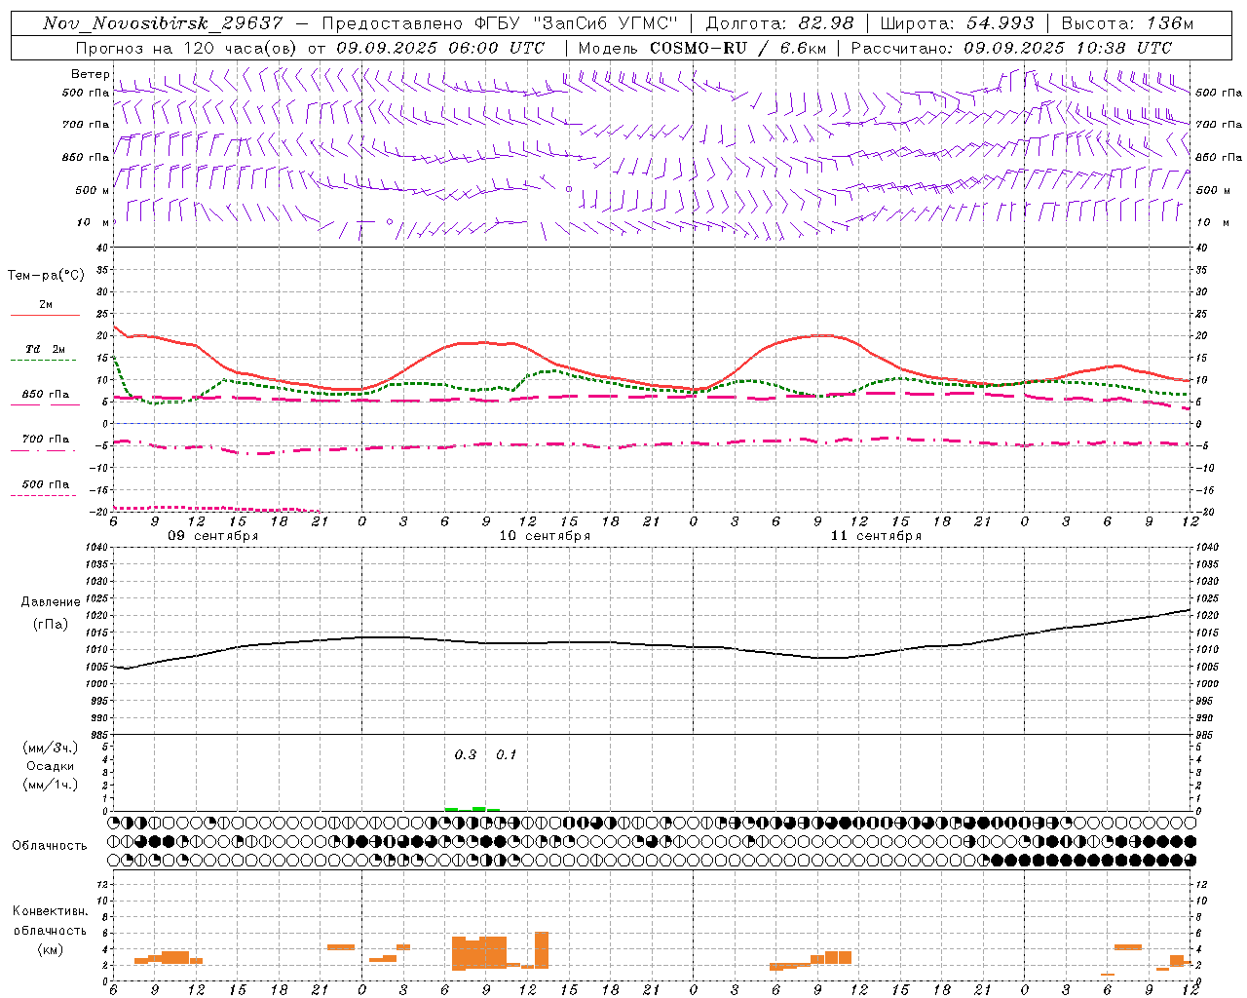Click the forecast start time 09.09.2025 06:00 UTC
Image resolution: width=1247 pixels, height=998 pixels.
tap(440, 48)
